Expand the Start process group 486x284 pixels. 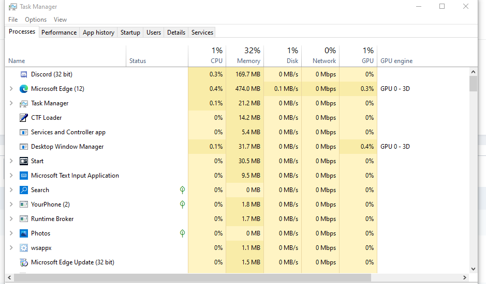(11, 161)
